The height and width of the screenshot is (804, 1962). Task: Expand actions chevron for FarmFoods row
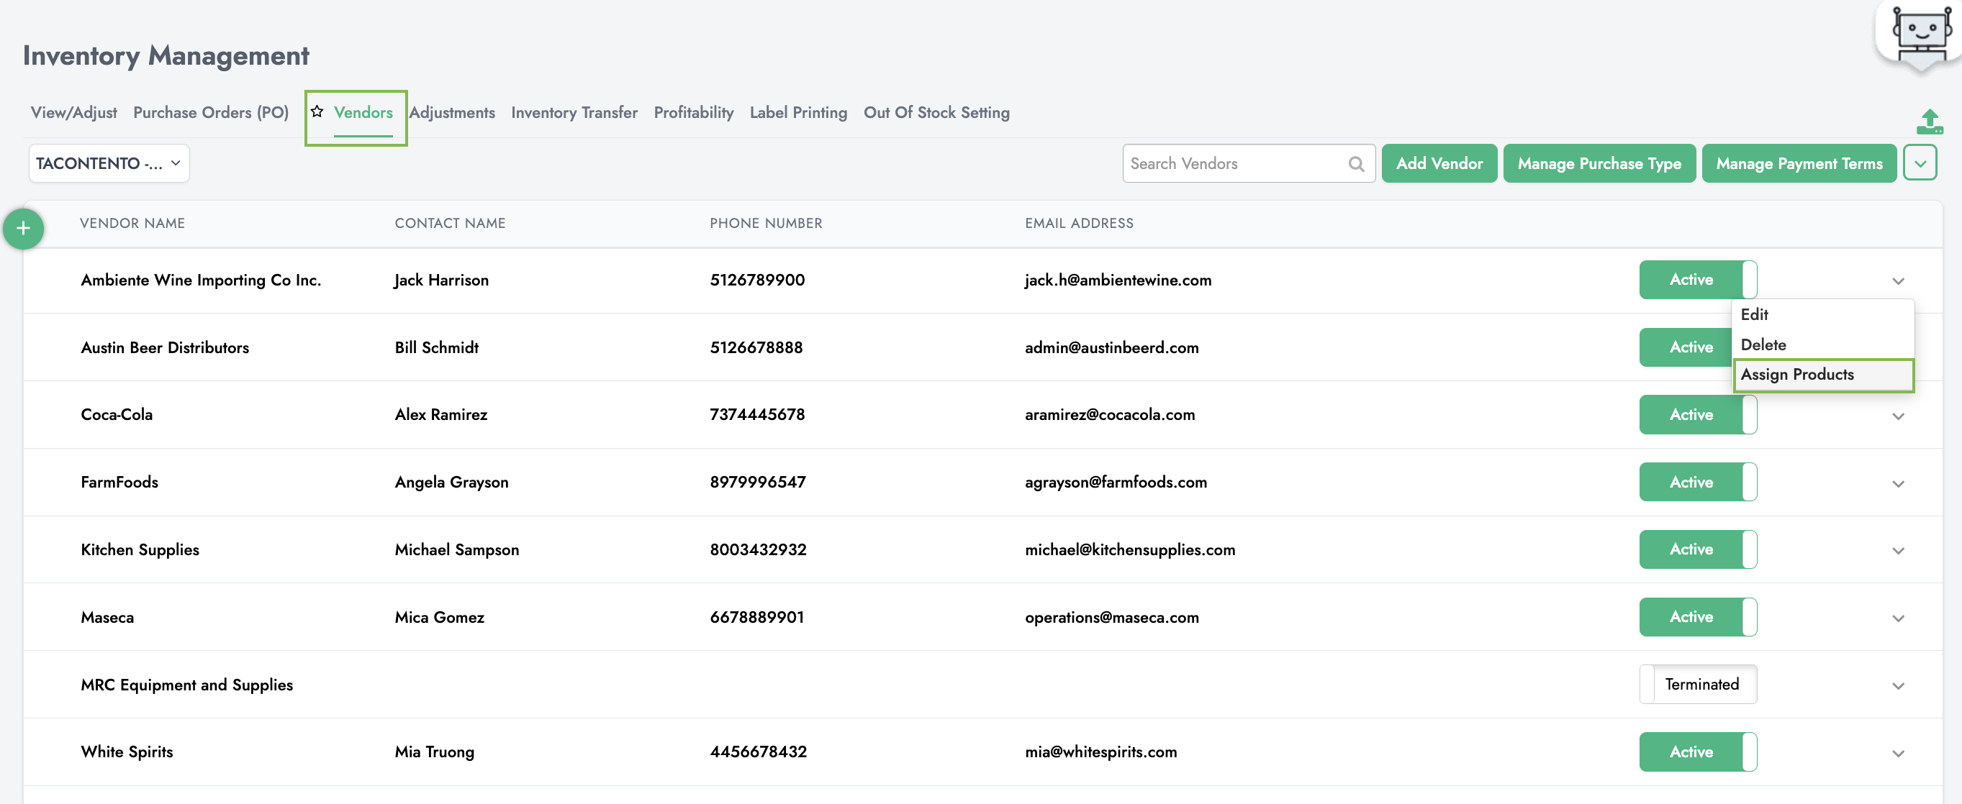[1898, 483]
